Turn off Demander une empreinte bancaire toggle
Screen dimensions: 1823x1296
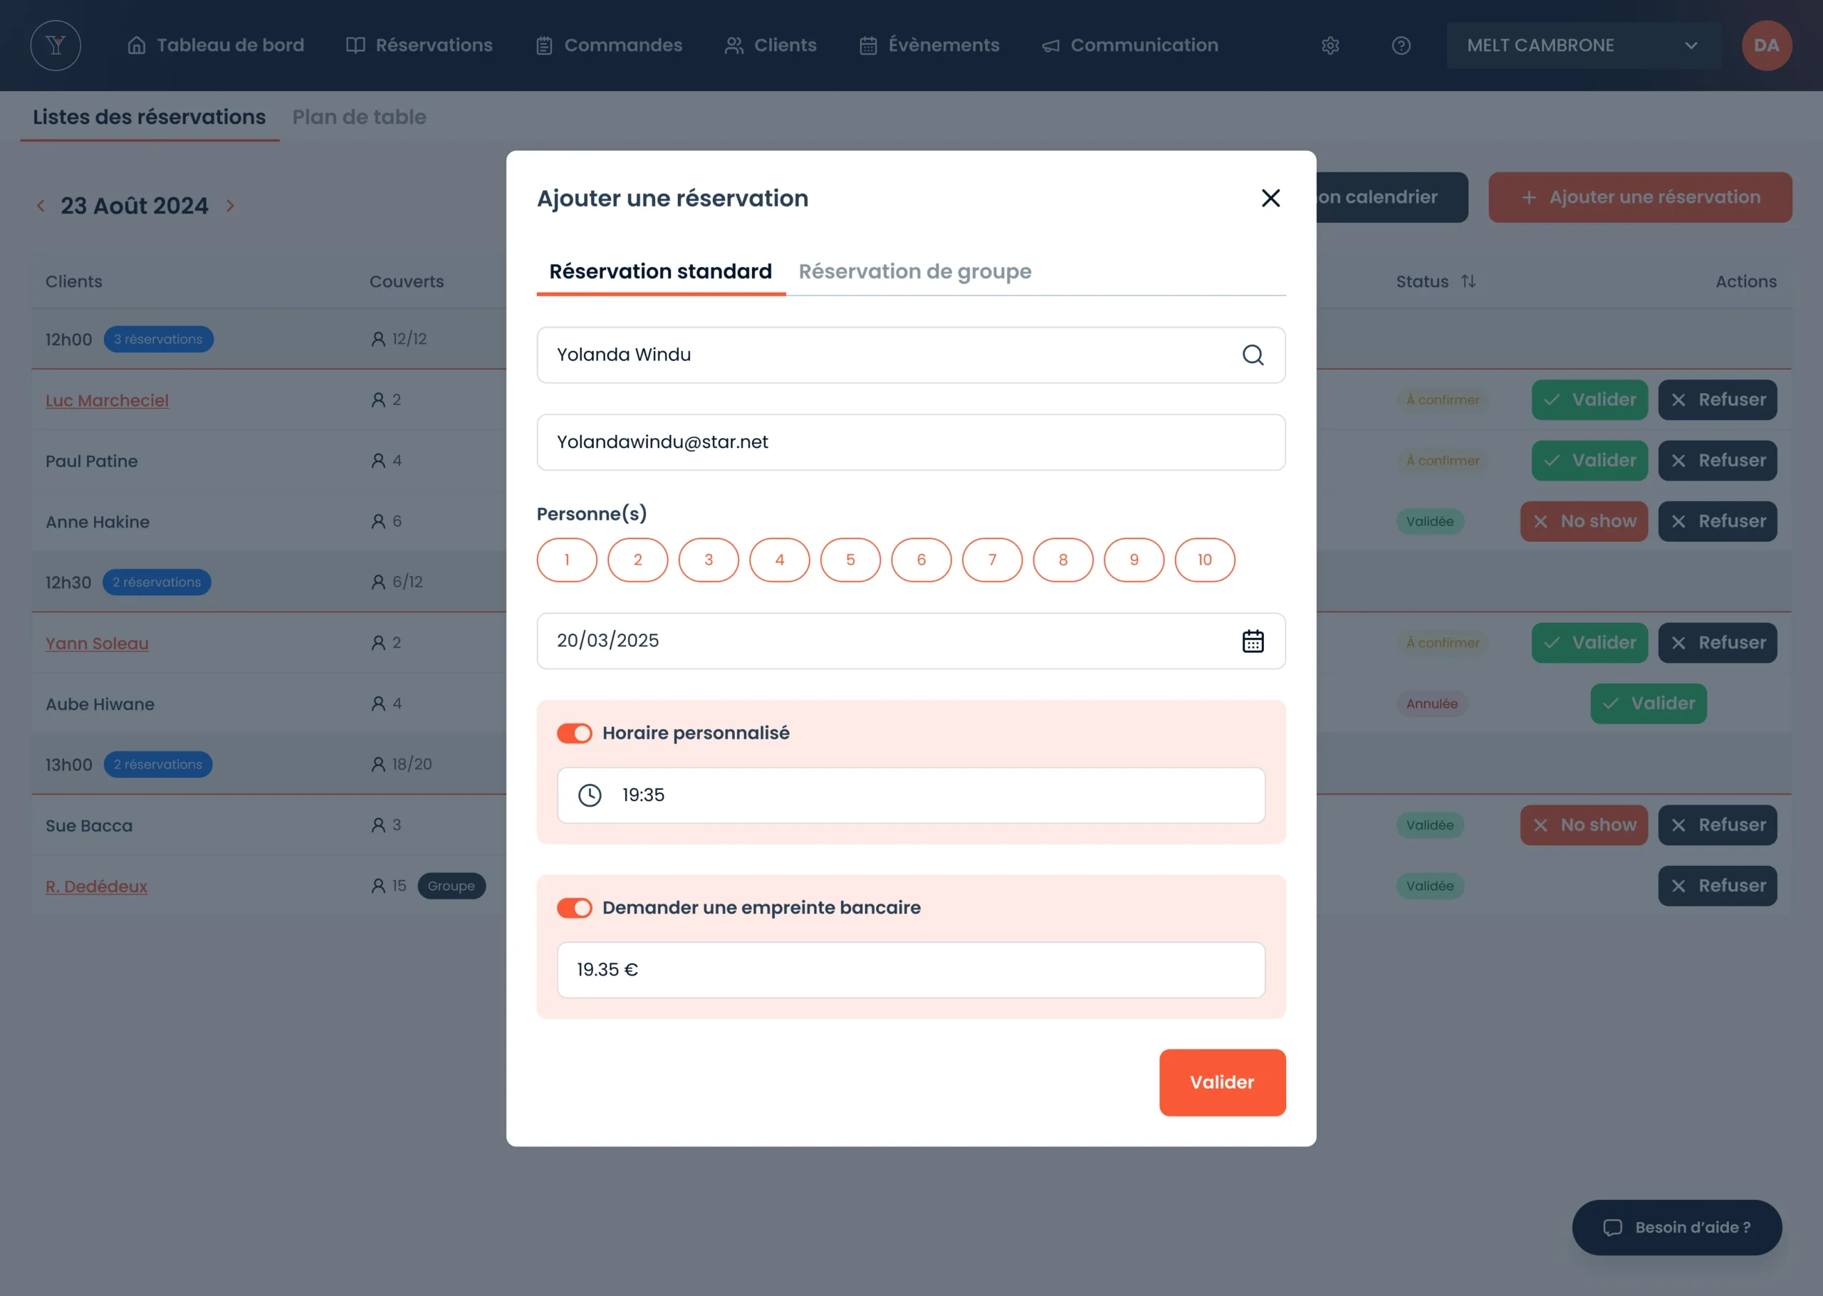pyautogui.click(x=575, y=908)
